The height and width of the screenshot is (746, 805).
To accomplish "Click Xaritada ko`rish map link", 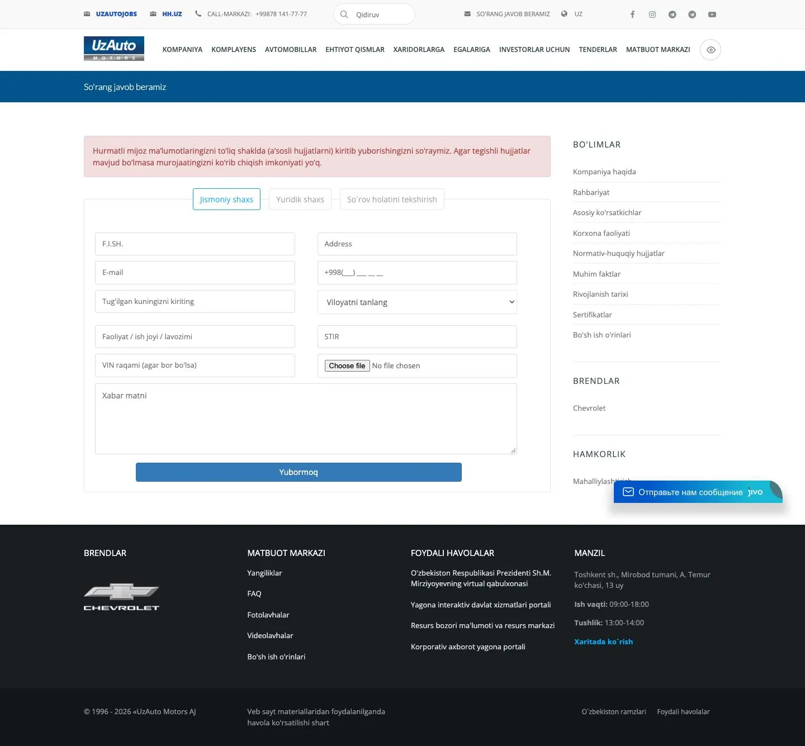I will pyautogui.click(x=603, y=642).
